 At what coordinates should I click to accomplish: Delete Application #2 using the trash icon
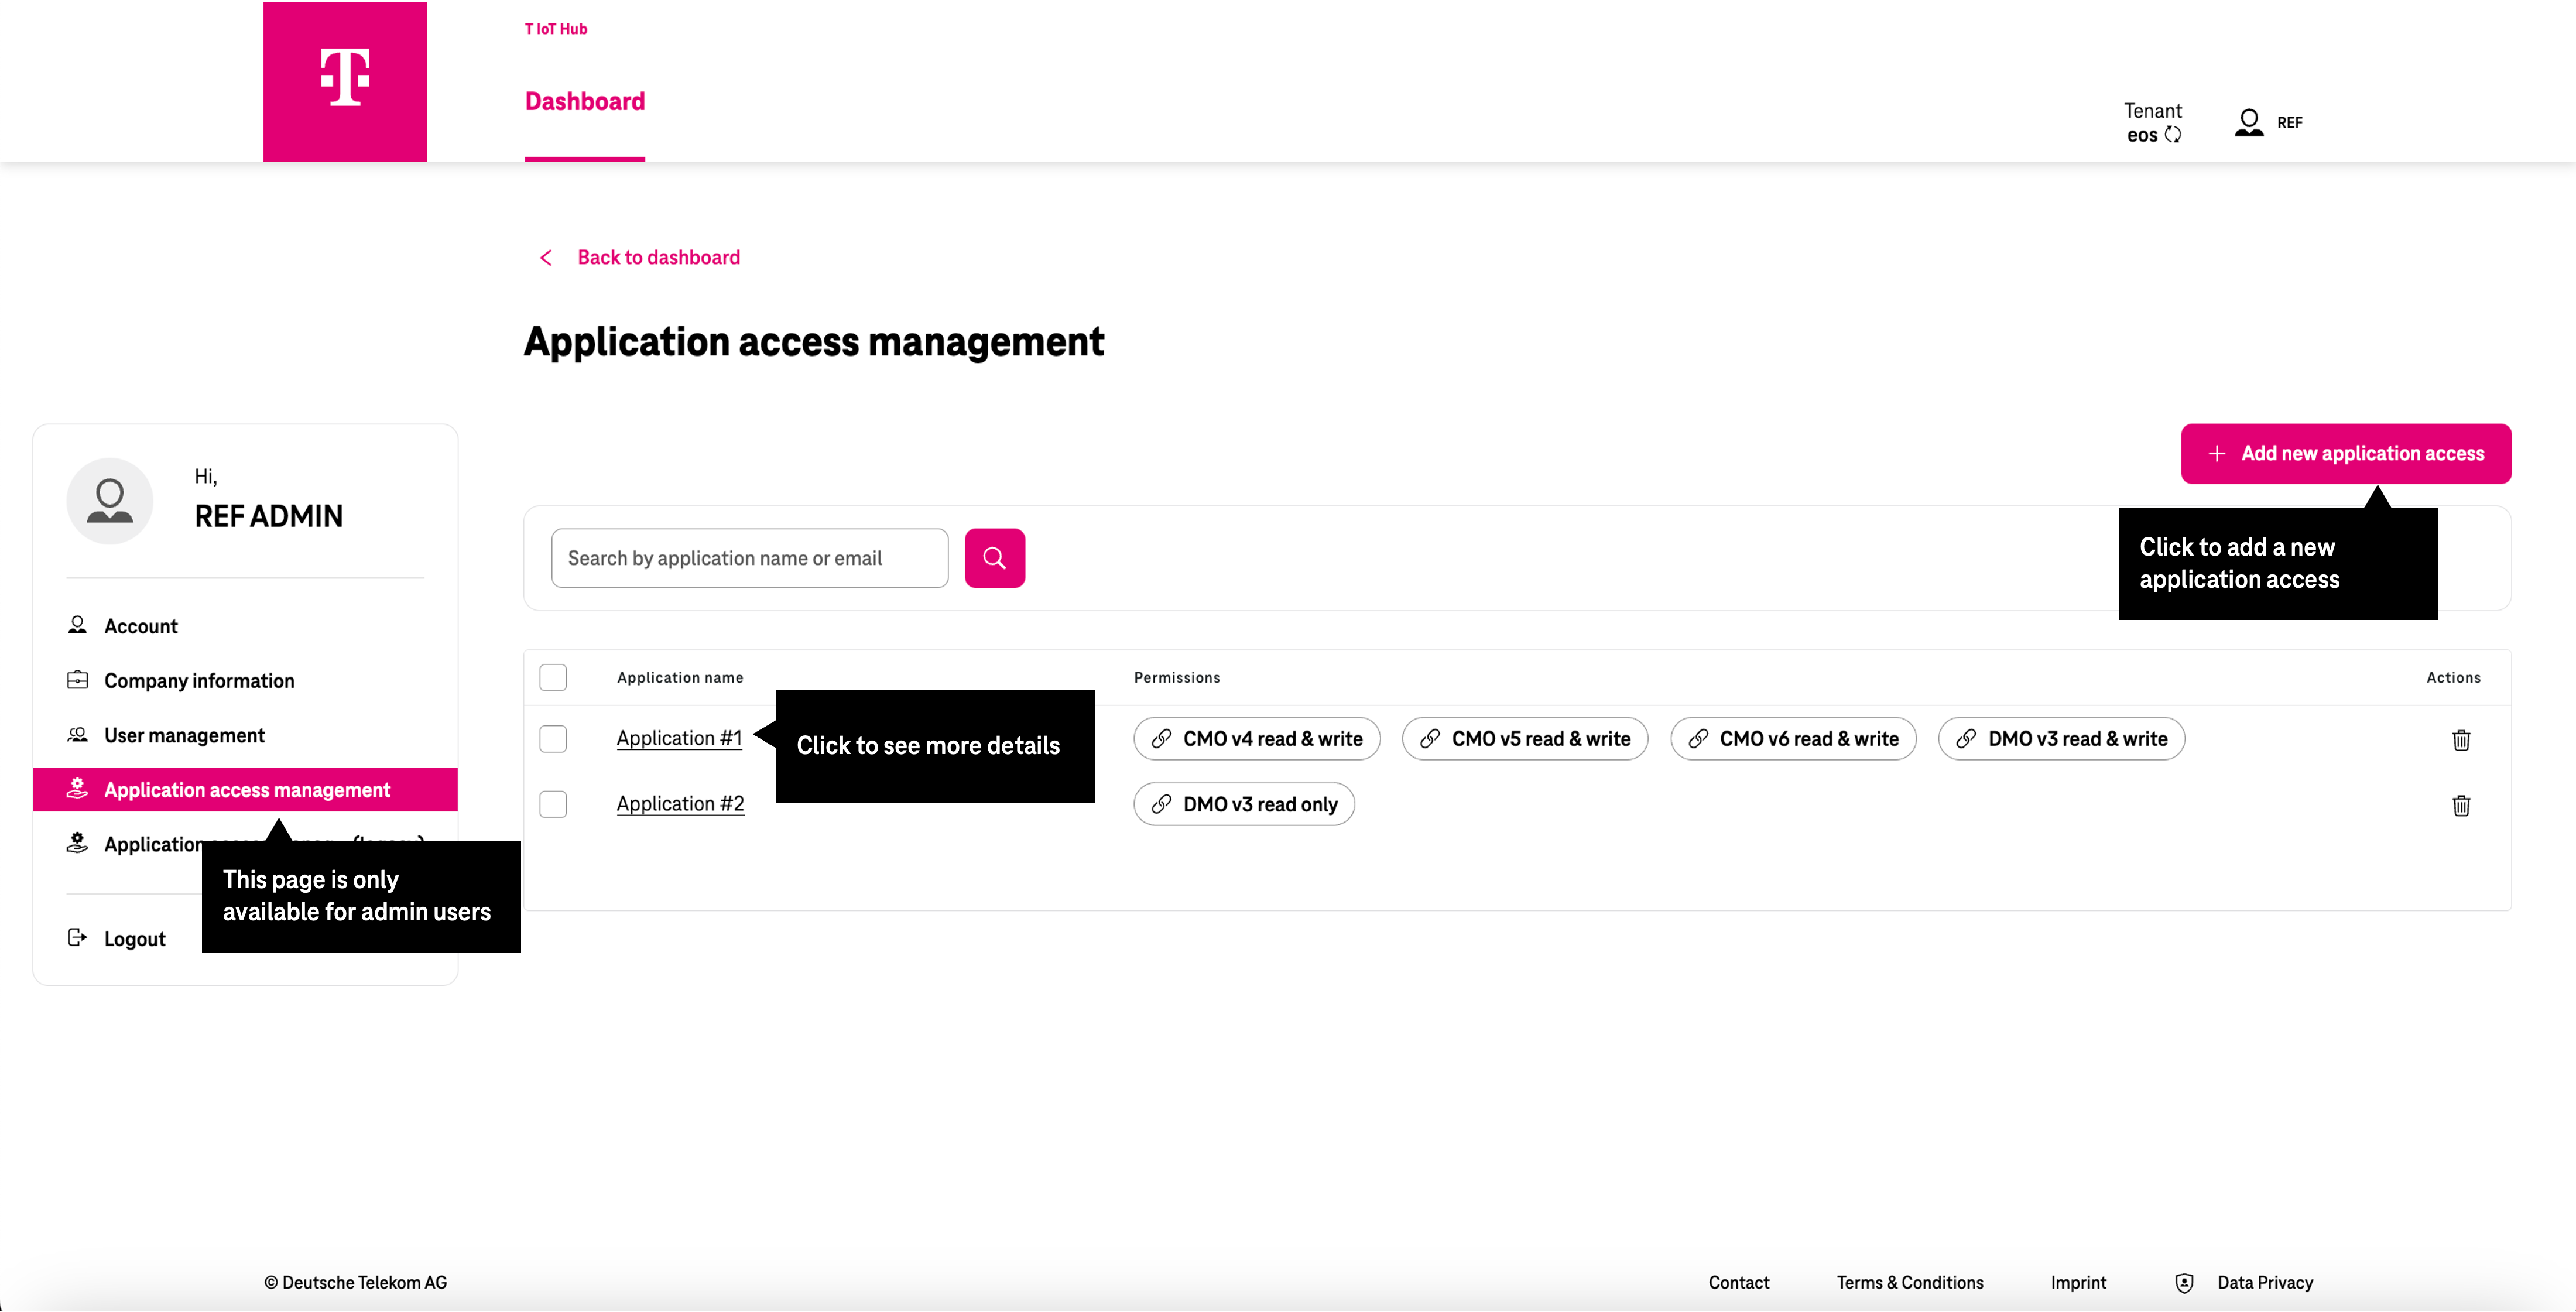pyautogui.click(x=2462, y=805)
